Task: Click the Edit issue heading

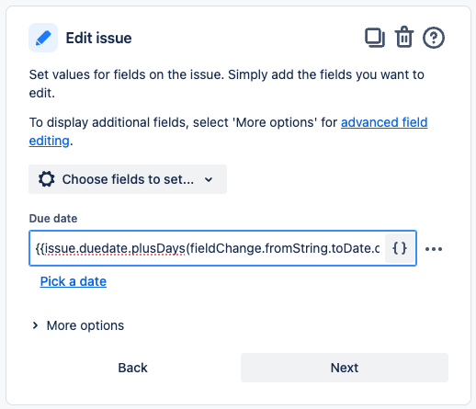Action: tap(98, 38)
